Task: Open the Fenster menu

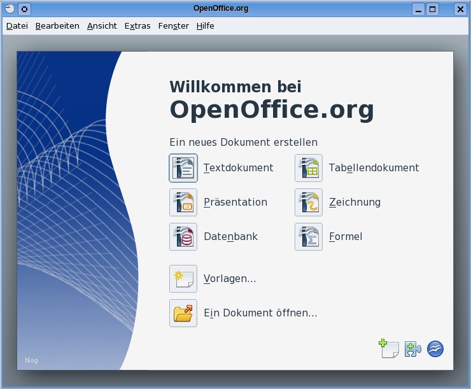Action: (x=174, y=26)
